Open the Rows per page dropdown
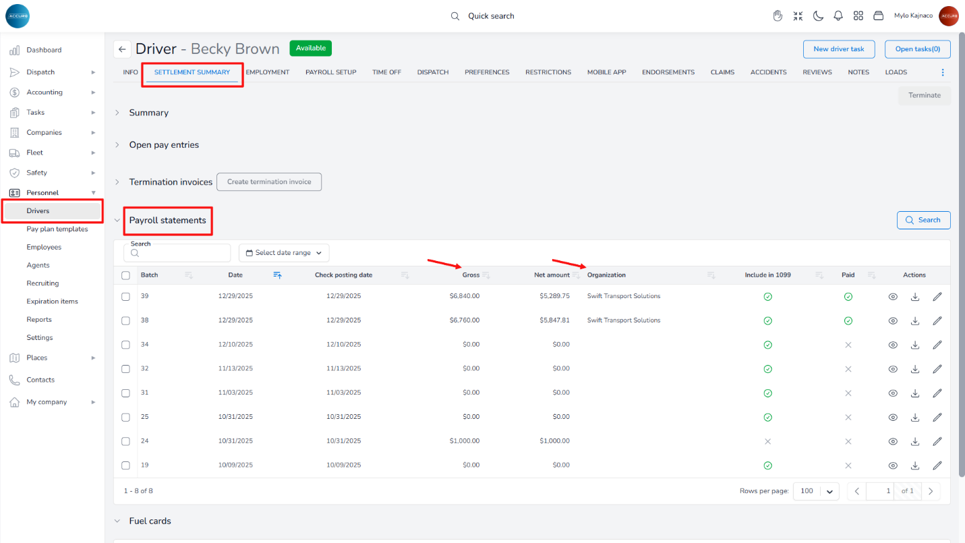Viewport: 965px width, 543px height. [816, 491]
